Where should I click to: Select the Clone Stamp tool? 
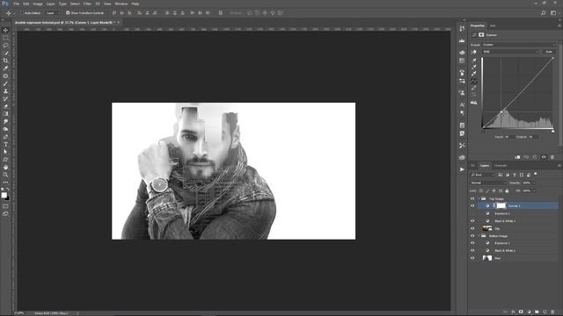coord(5,91)
